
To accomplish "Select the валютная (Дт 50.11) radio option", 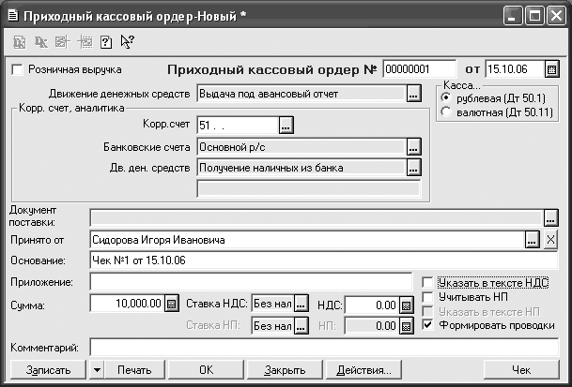I will [x=445, y=112].
